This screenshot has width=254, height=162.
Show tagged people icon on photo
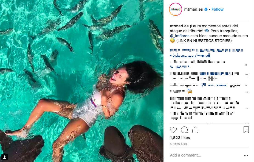[x=5, y=157]
